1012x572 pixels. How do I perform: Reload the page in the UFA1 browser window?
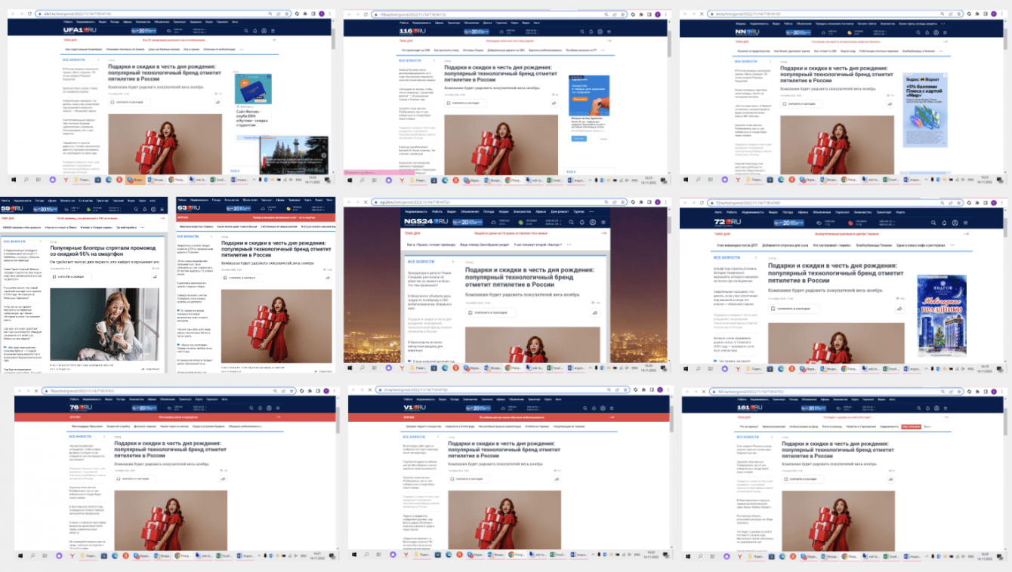(x=29, y=14)
